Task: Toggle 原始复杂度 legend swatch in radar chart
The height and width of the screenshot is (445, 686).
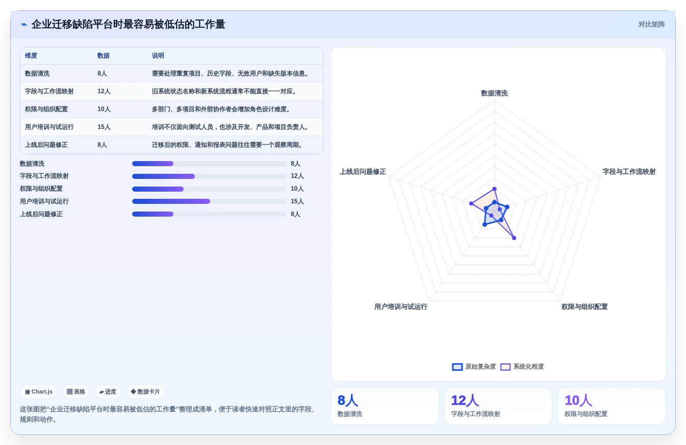Action: tap(458, 367)
